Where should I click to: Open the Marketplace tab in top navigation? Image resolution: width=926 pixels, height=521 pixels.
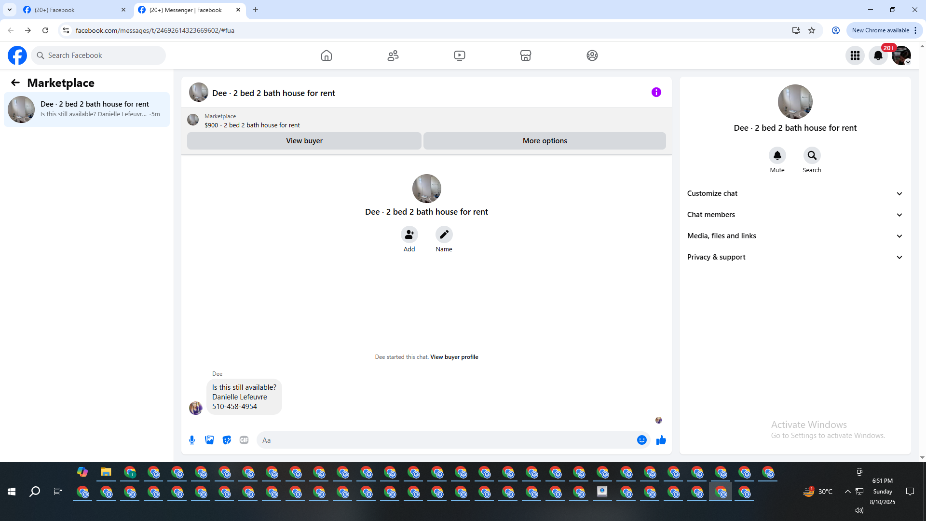tap(526, 55)
